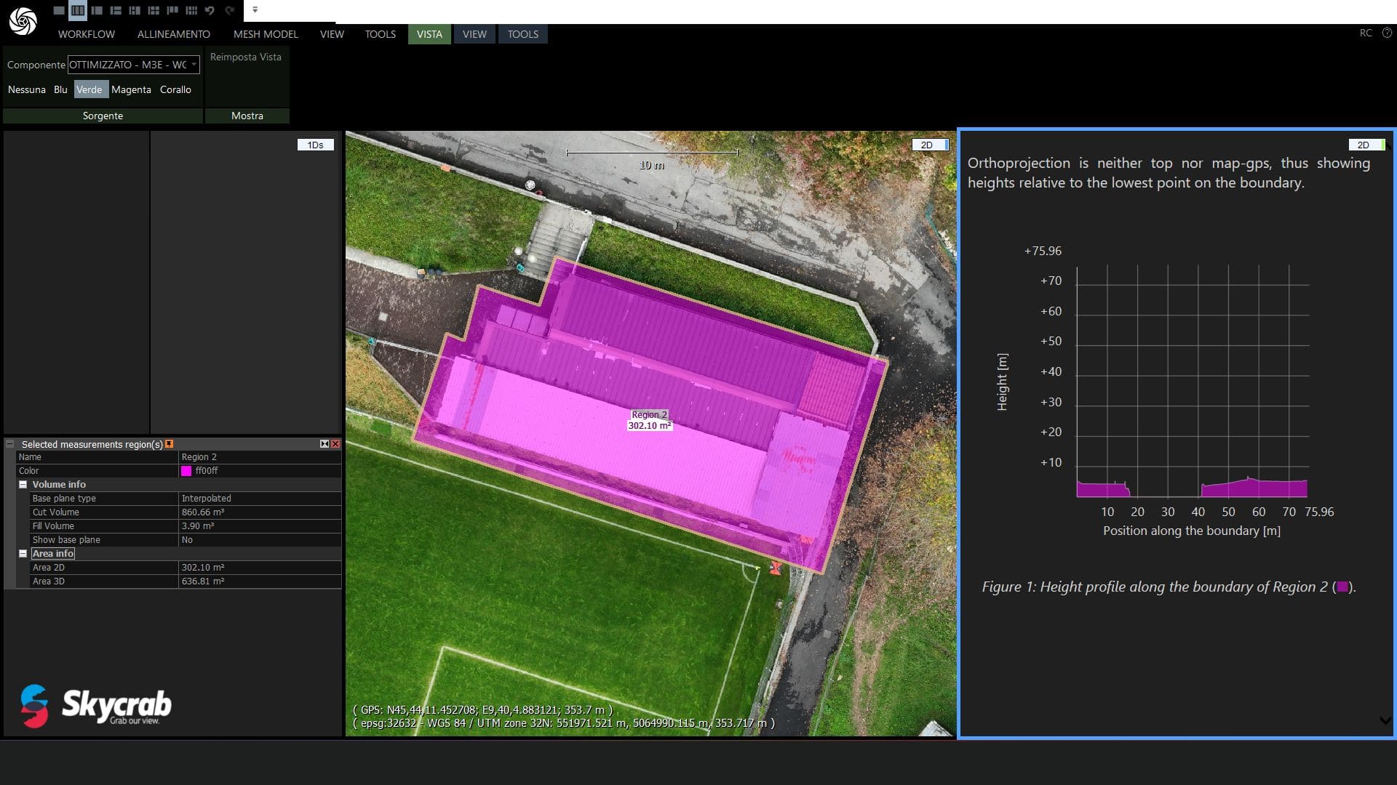Image resolution: width=1397 pixels, height=785 pixels.
Task: Pin the Selected measurements panel
Action: [x=170, y=444]
